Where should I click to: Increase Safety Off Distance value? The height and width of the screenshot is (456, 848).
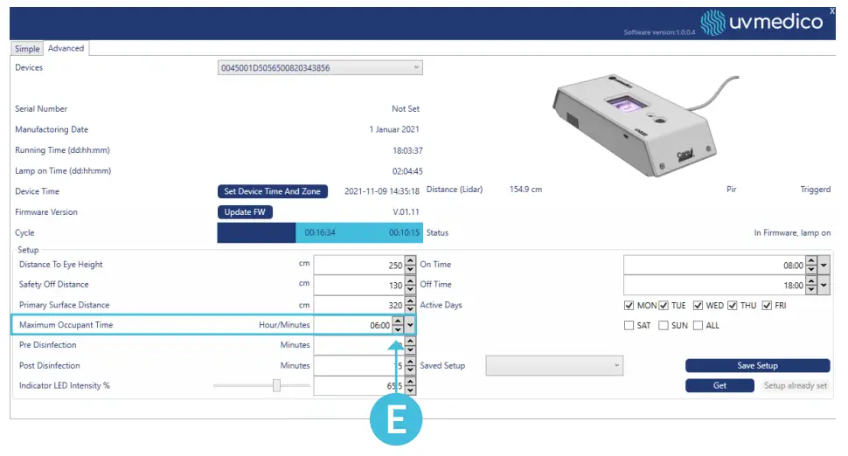tap(410, 280)
